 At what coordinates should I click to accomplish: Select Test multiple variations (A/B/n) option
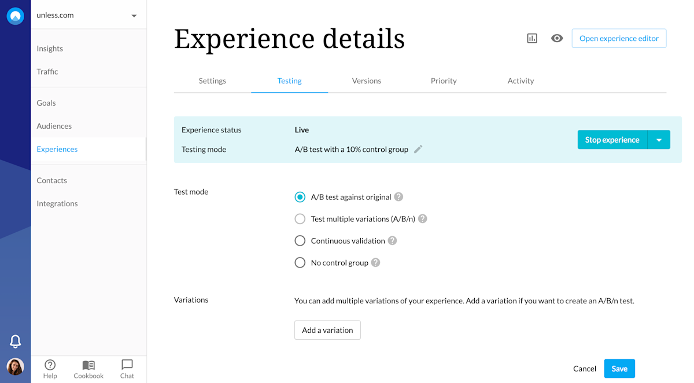[300, 219]
